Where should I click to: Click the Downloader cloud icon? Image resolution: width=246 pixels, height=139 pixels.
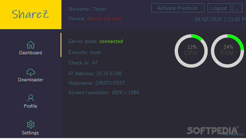31,72
